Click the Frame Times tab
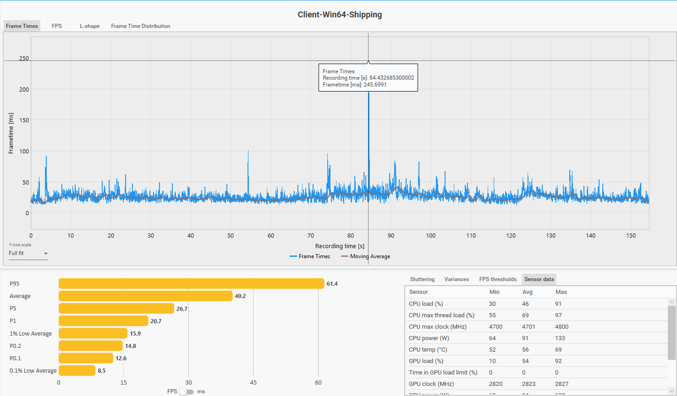The width and height of the screenshot is (677, 396). (x=22, y=26)
